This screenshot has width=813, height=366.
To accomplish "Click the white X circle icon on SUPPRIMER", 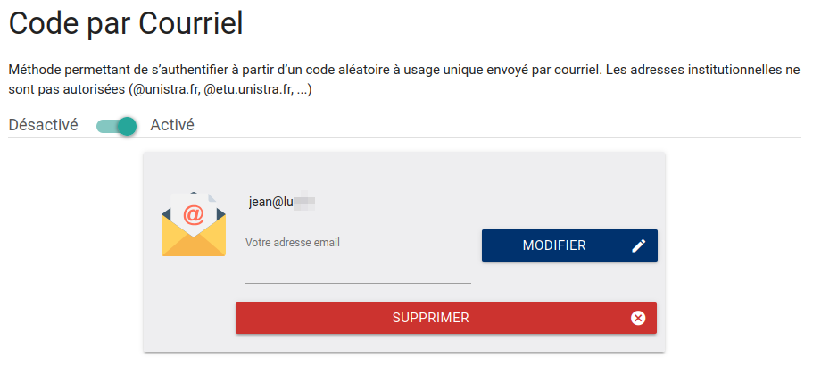I will coord(638,318).
